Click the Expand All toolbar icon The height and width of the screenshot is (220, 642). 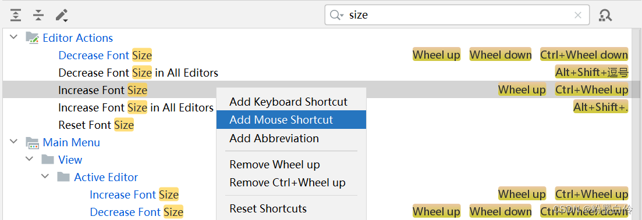coord(16,15)
